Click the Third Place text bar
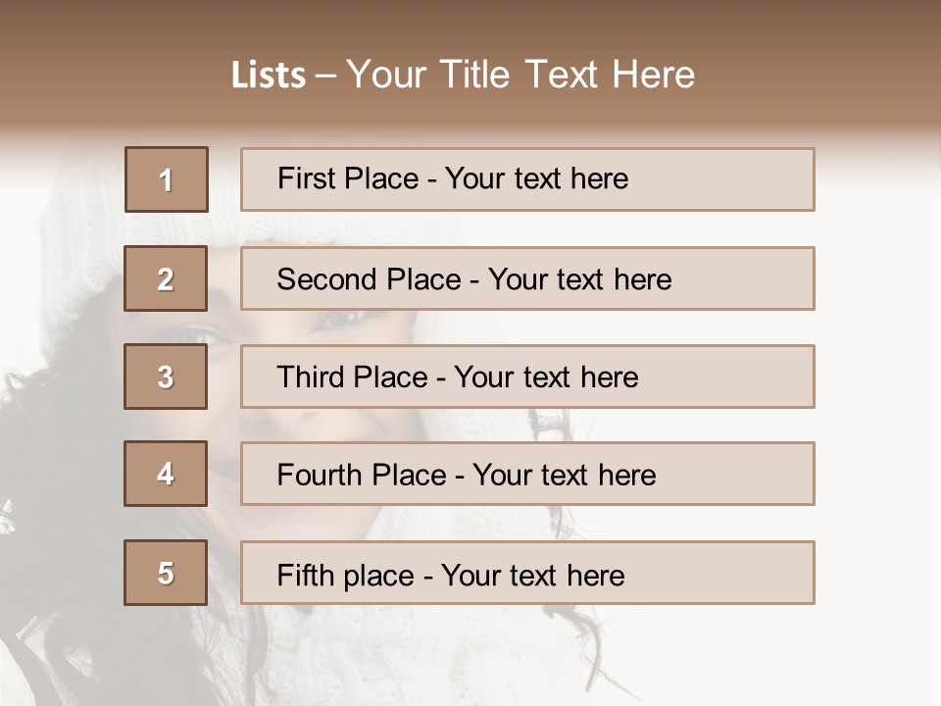 527,377
